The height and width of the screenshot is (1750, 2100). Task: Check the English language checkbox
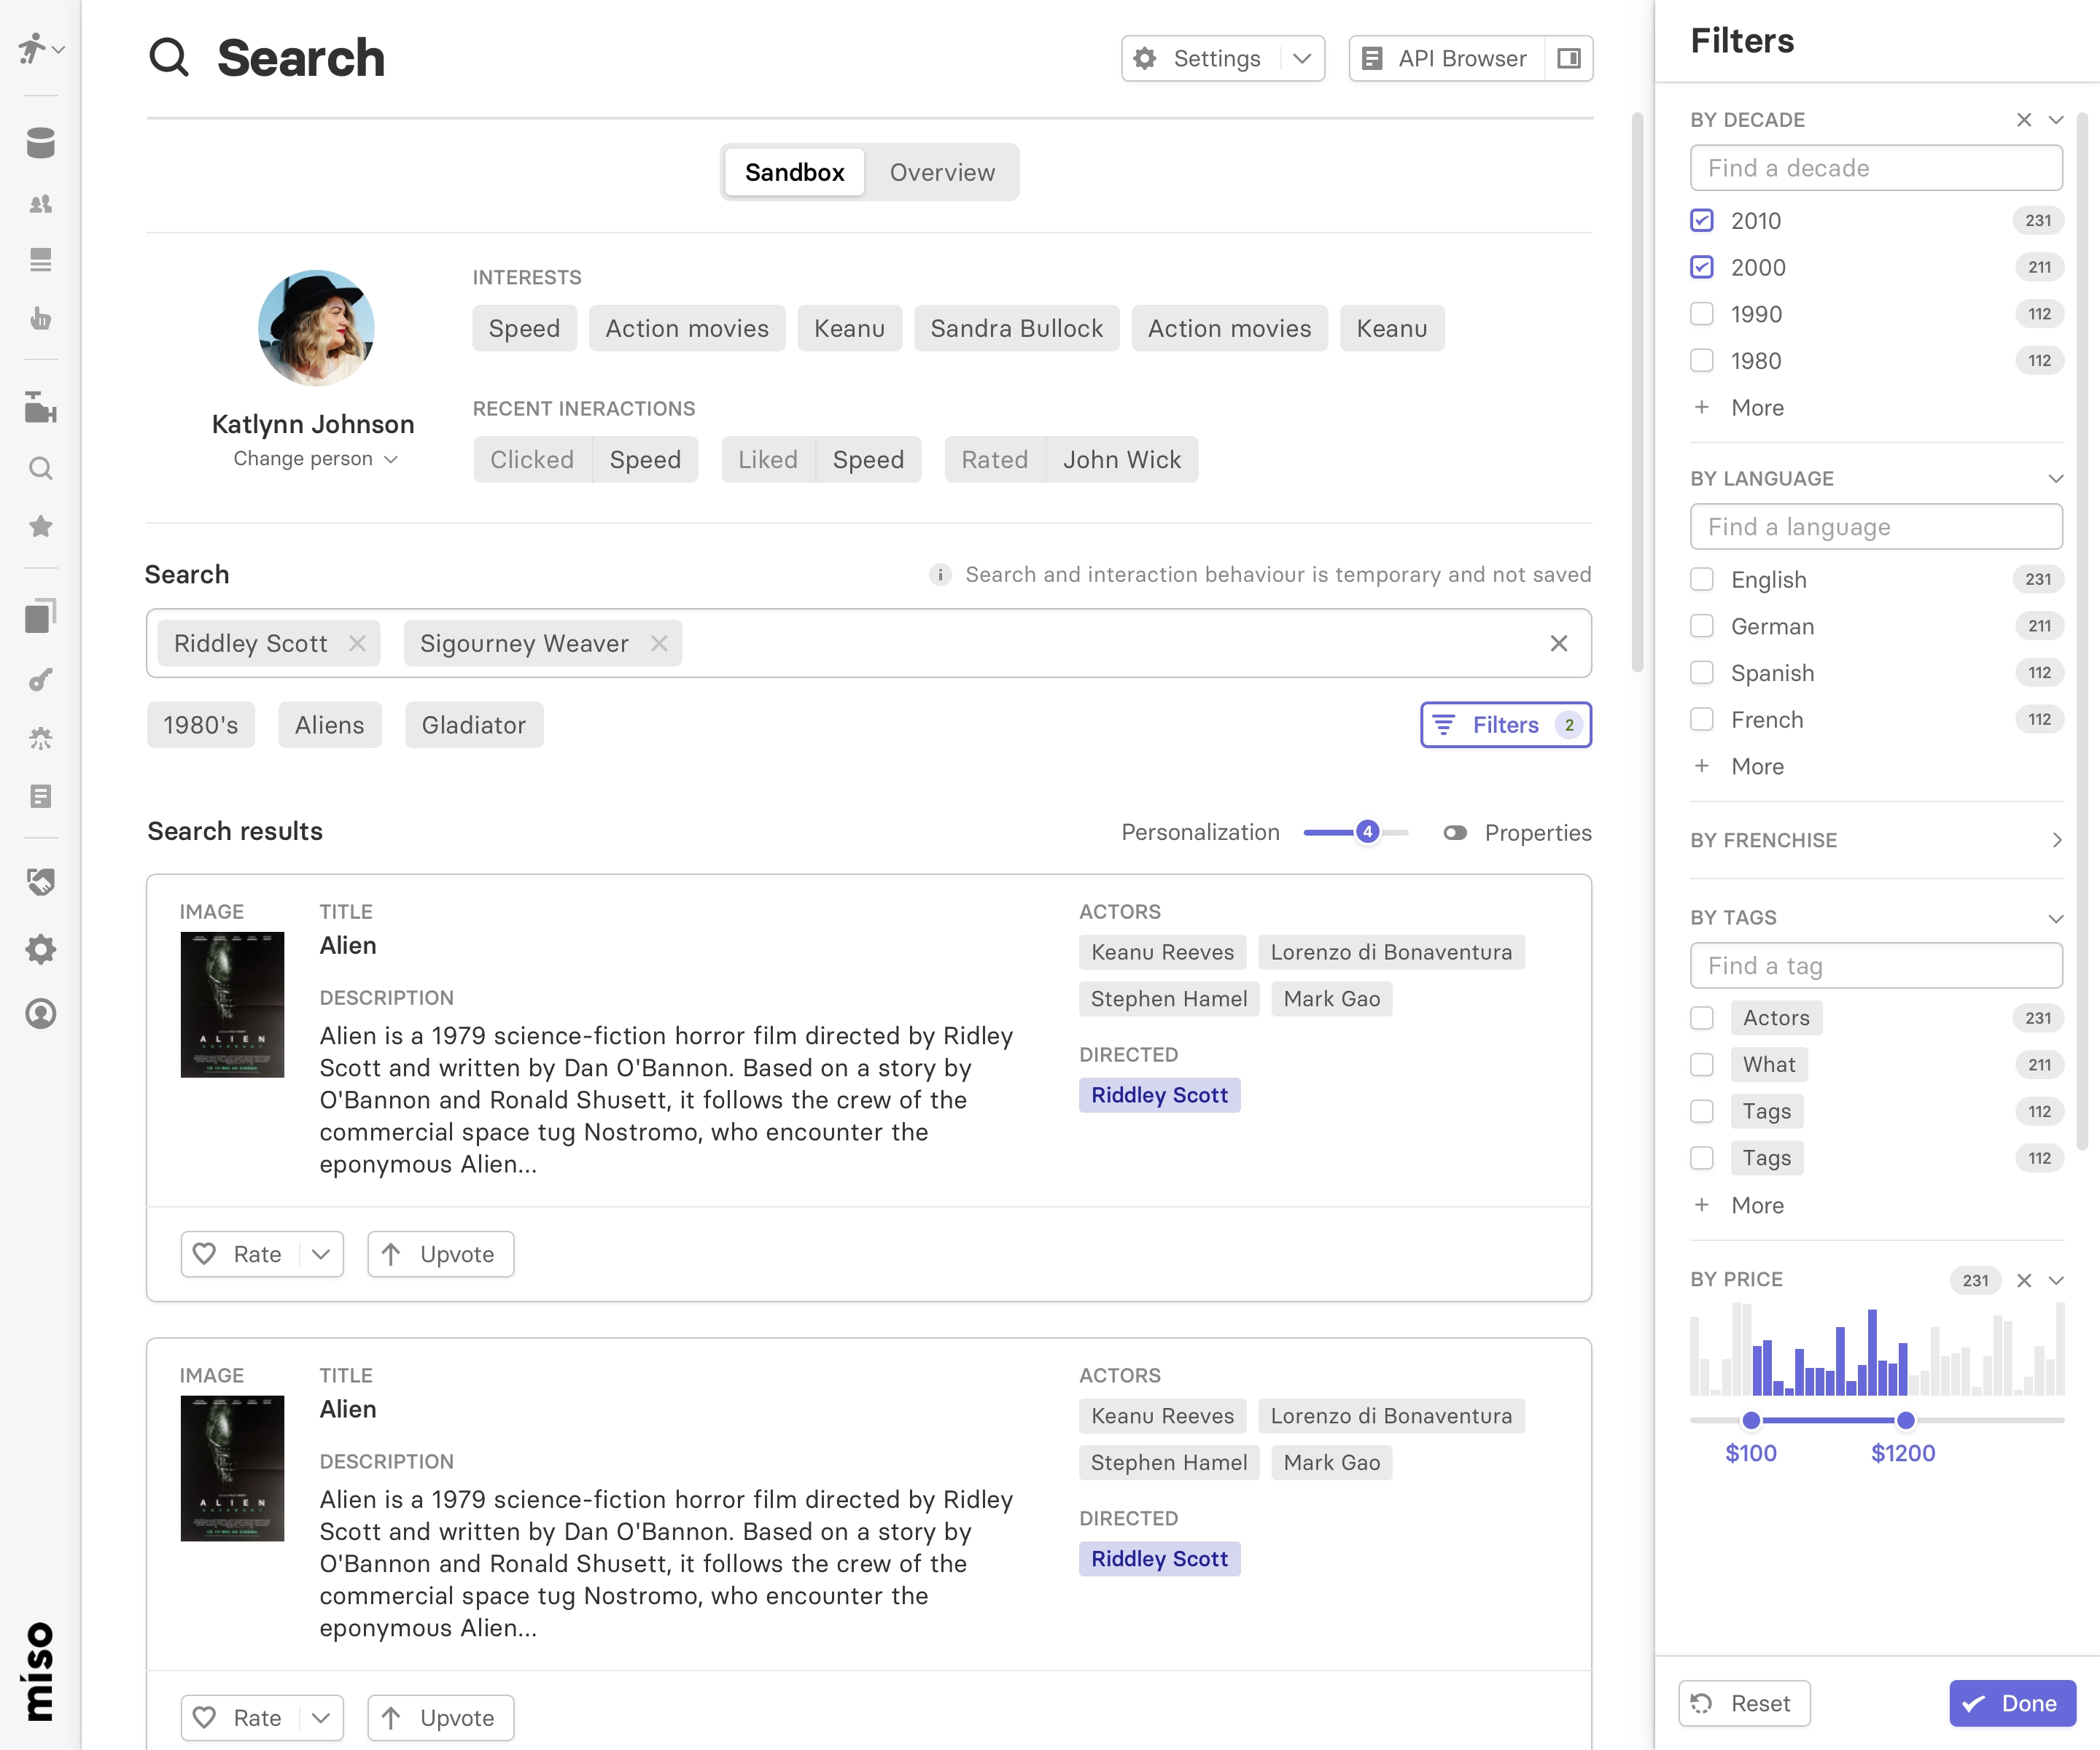[1702, 579]
